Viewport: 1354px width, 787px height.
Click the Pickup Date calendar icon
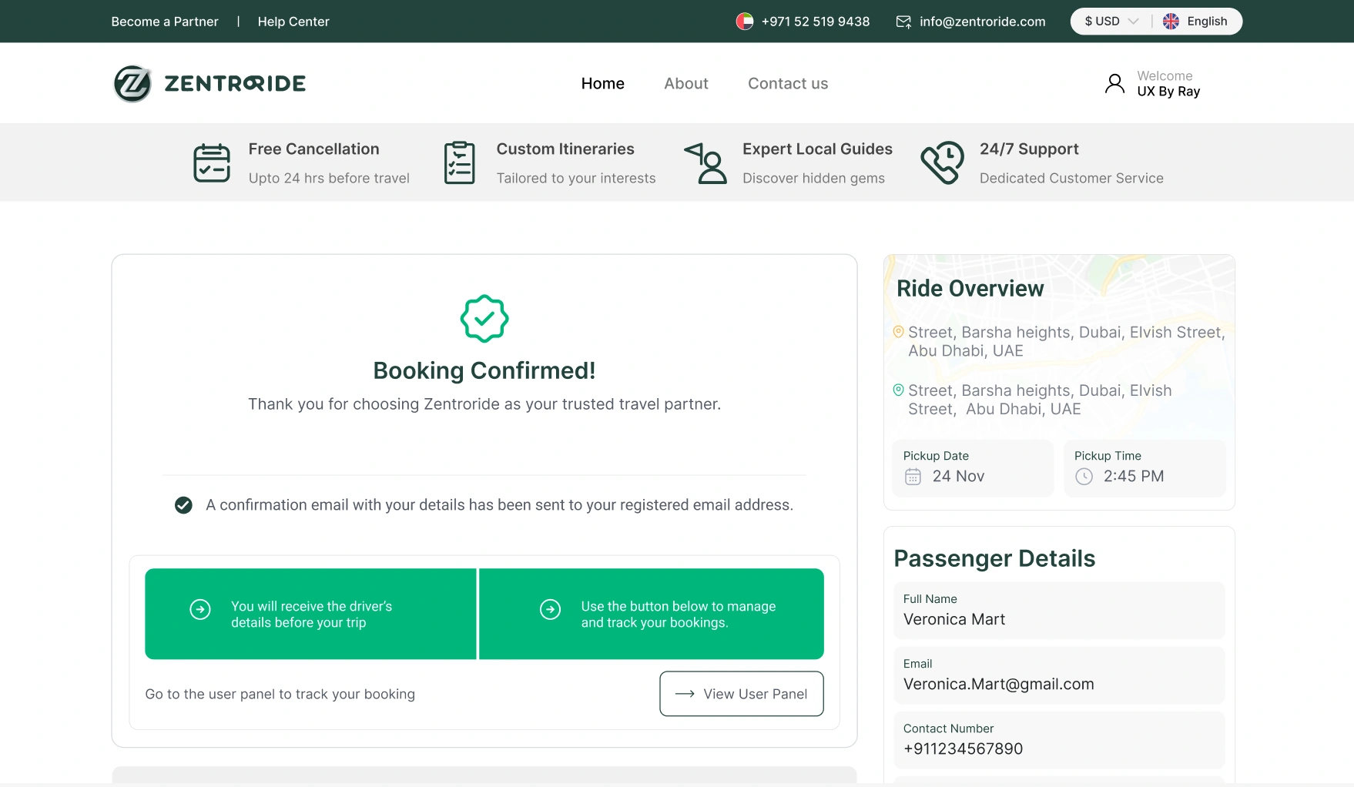[913, 477]
